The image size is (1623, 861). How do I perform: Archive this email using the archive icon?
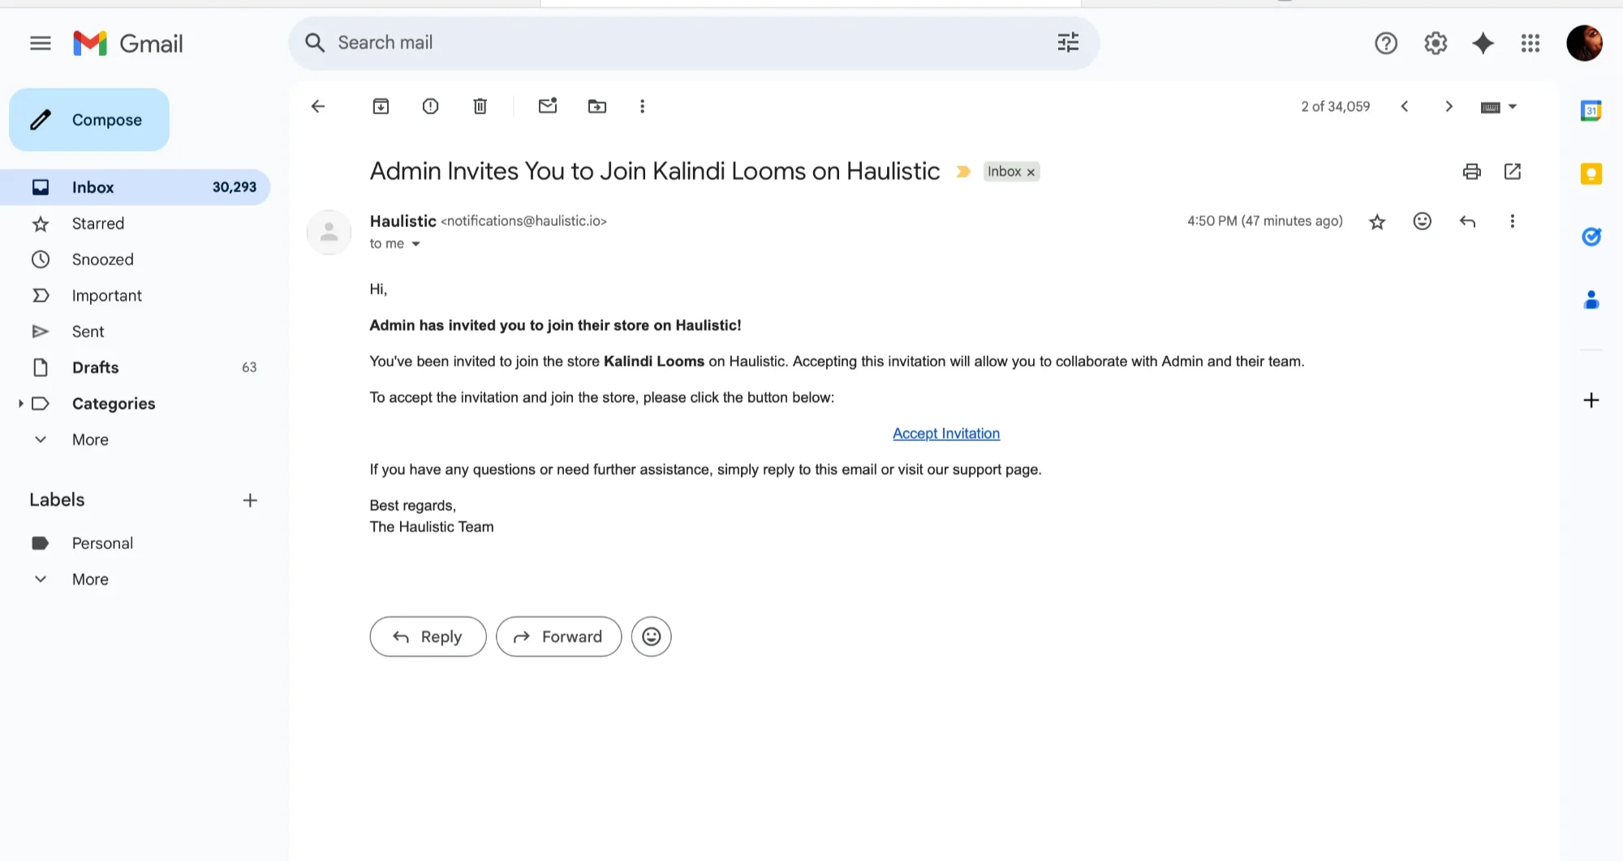pyautogui.click(x=381, y=106)
